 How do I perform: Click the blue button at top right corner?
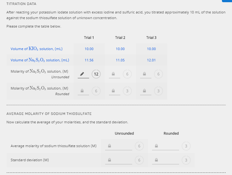[x=227, y=1]
